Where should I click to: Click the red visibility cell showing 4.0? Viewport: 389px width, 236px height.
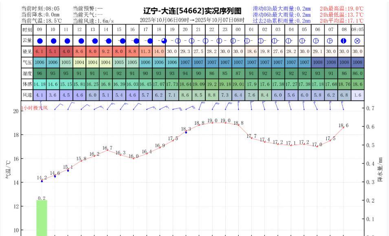66,52
